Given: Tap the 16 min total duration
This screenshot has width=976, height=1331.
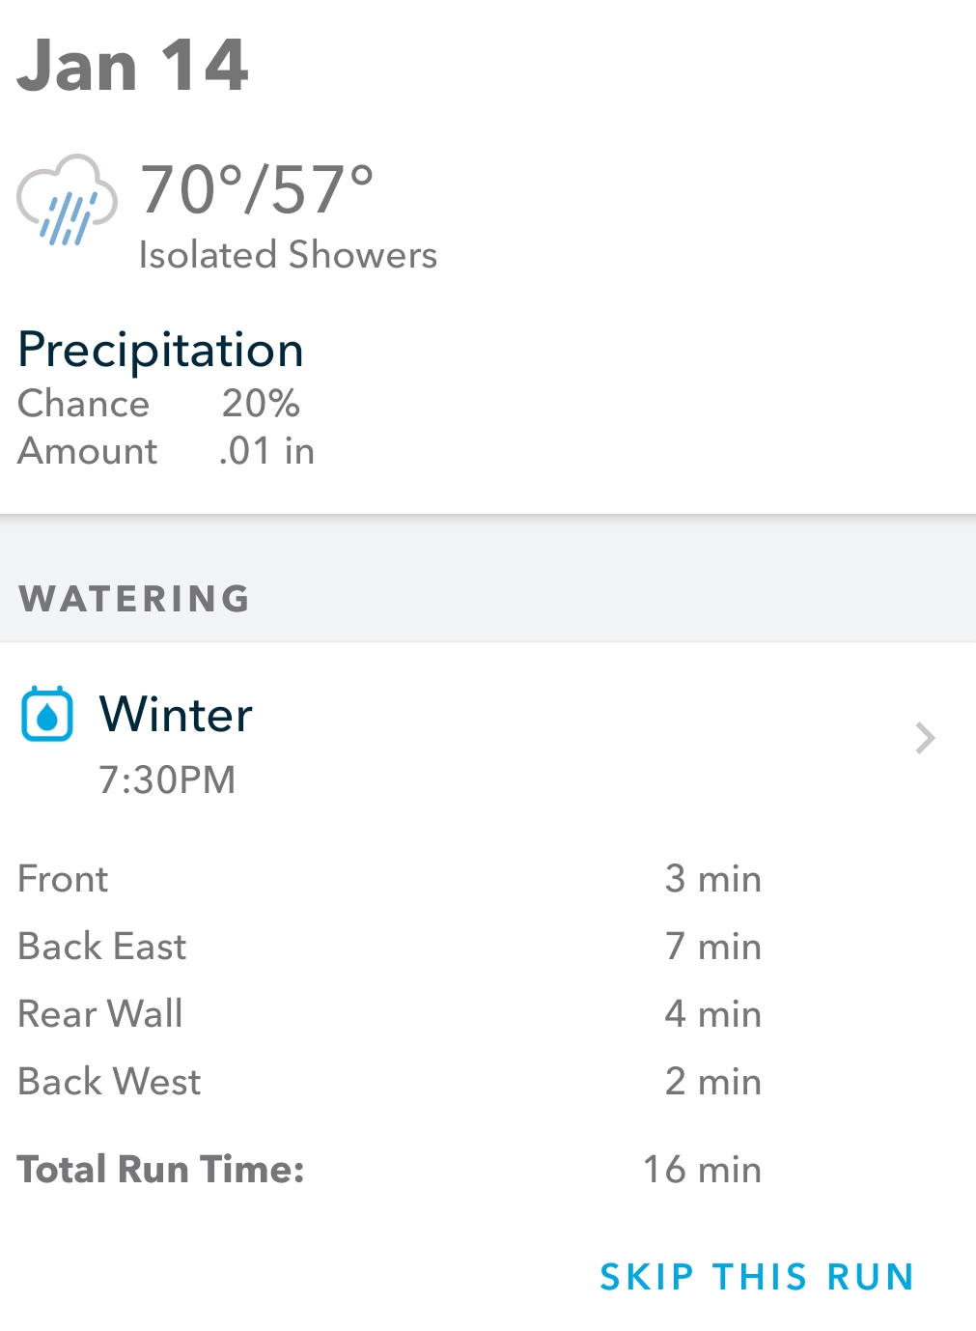Looking at the screenshot, I should (702, 1170).
